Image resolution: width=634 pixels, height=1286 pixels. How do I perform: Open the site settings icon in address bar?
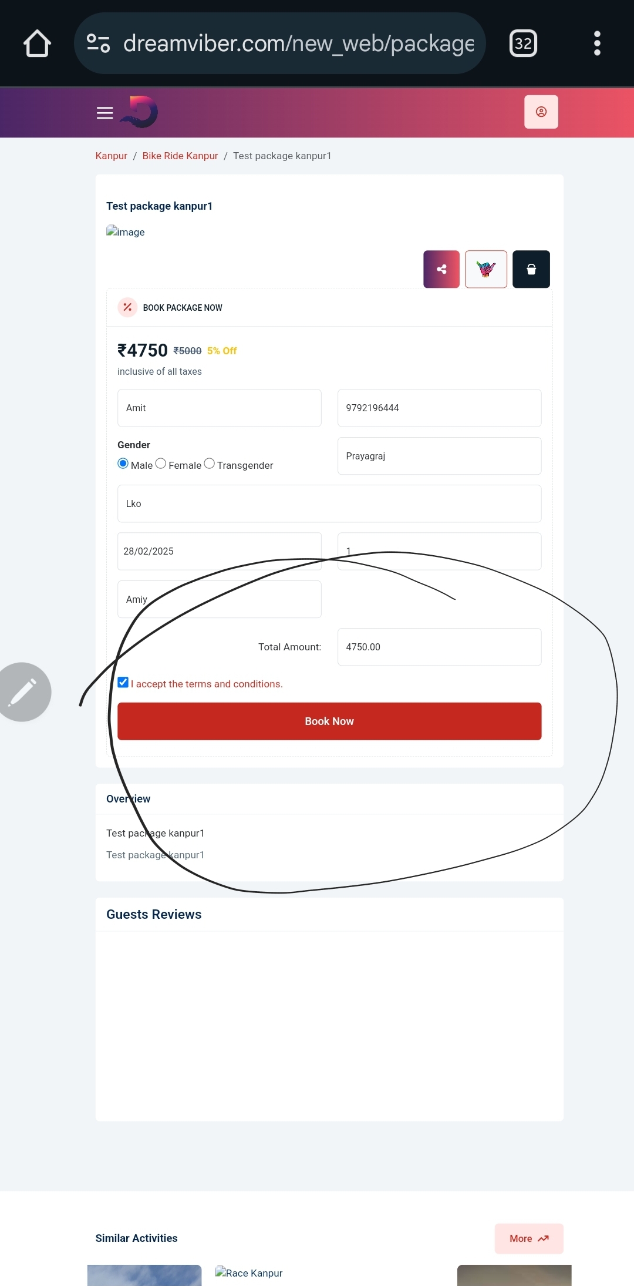point(98,43)
